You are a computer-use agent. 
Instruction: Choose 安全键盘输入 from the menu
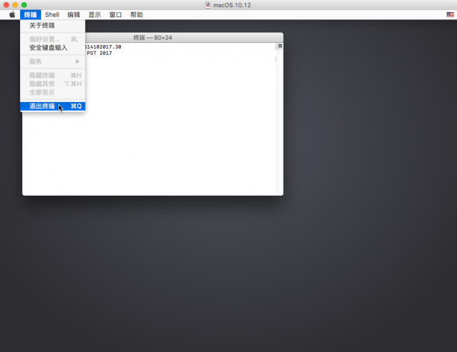point(52,48)
